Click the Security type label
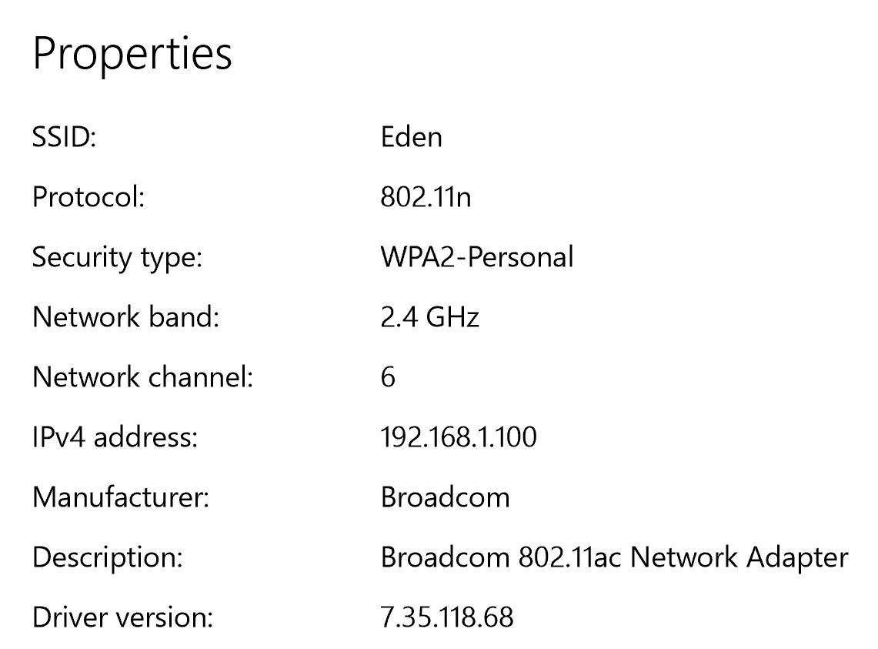878x649 pixels. [117, 257]
